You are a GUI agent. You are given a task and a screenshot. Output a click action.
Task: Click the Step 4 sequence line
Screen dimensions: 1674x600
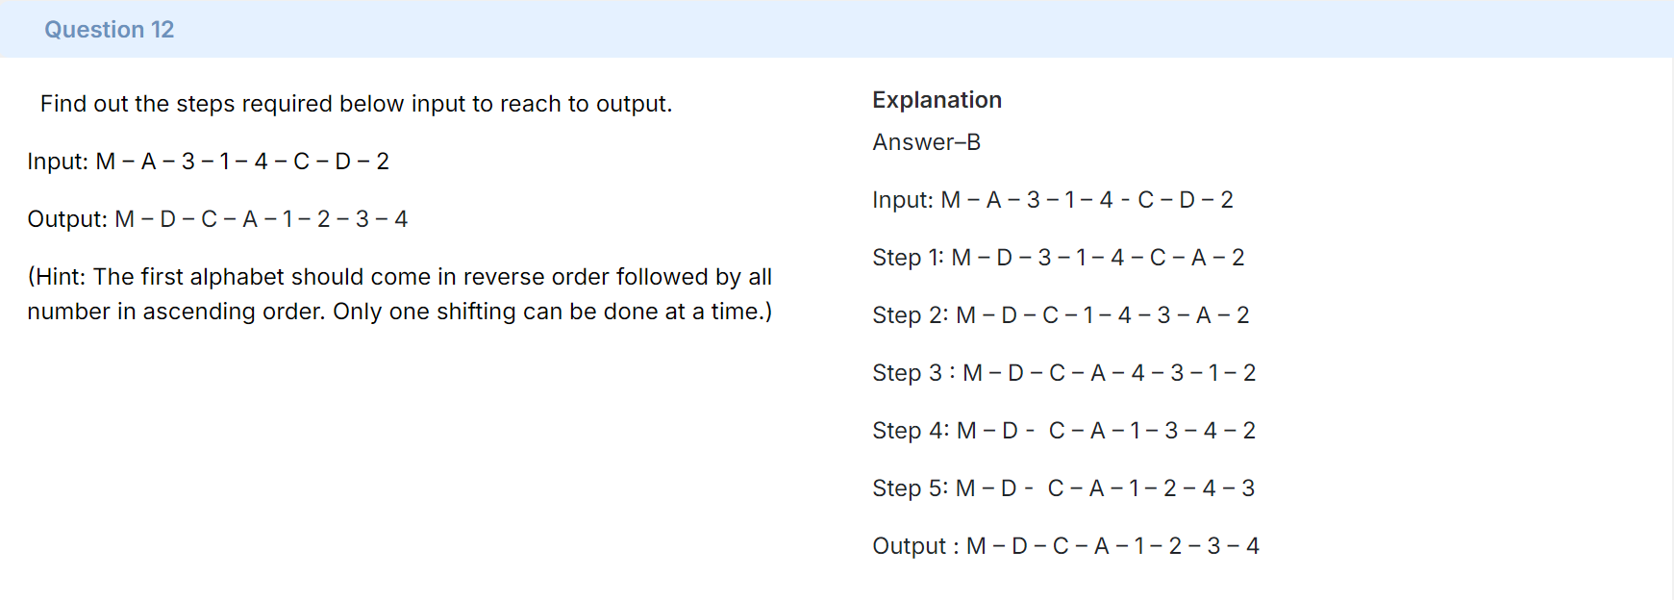point(1064,431)
